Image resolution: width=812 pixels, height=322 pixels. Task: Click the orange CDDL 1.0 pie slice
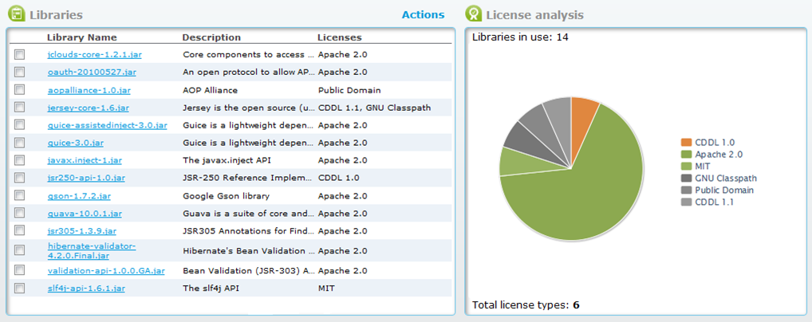583,112
